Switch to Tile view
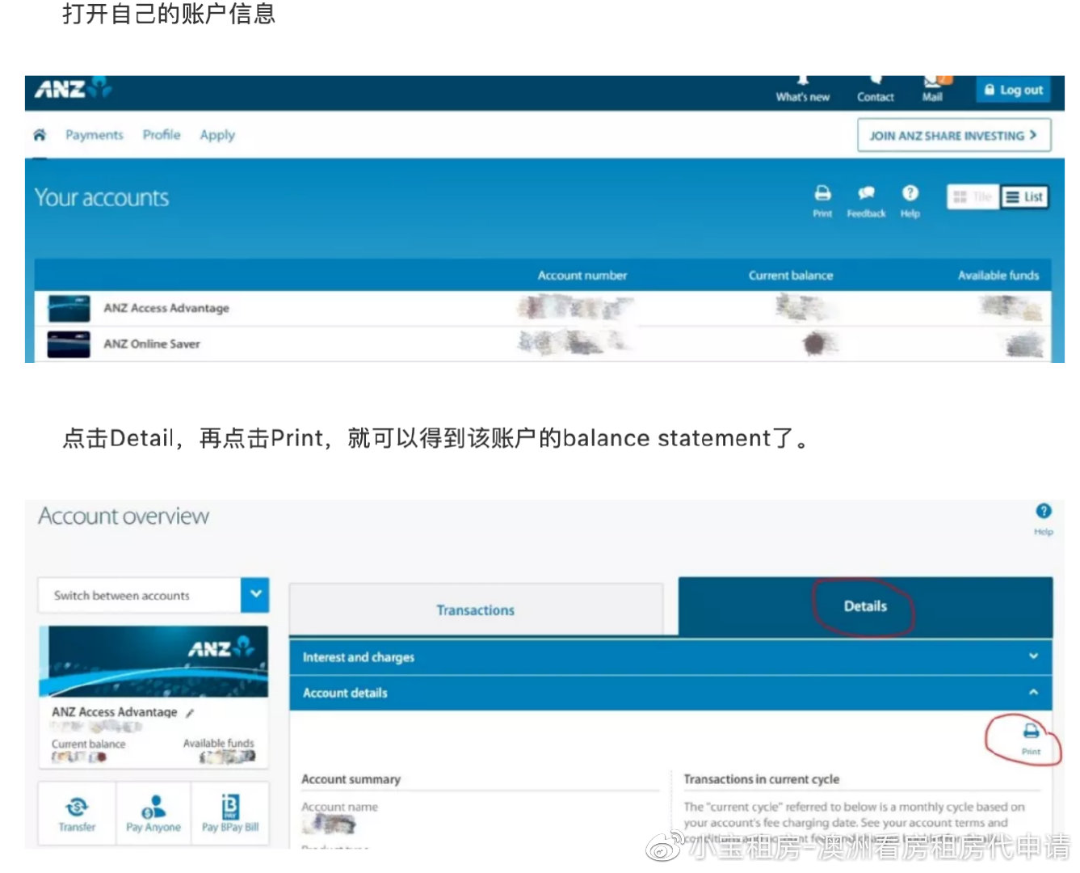The width and height of the screenshot is (1080, 873). pyautogui.click(x=972, y=196)
